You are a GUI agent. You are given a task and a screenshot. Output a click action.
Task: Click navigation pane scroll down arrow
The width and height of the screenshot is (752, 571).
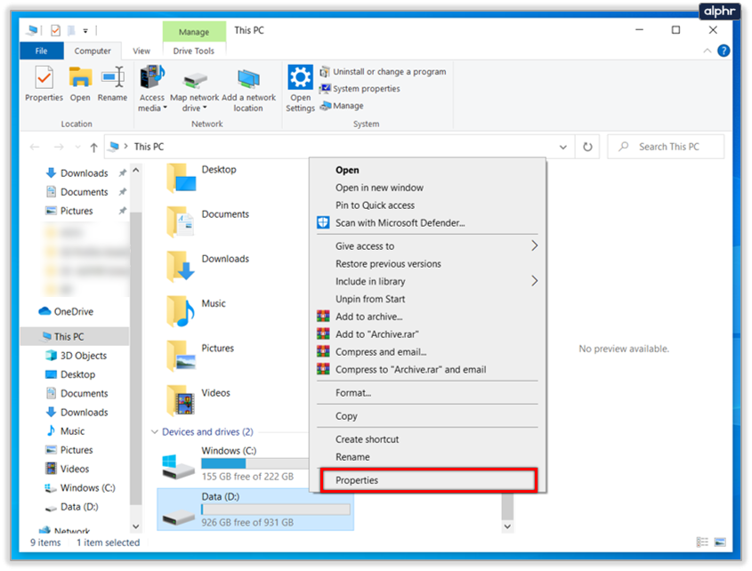tap(136, 527)
